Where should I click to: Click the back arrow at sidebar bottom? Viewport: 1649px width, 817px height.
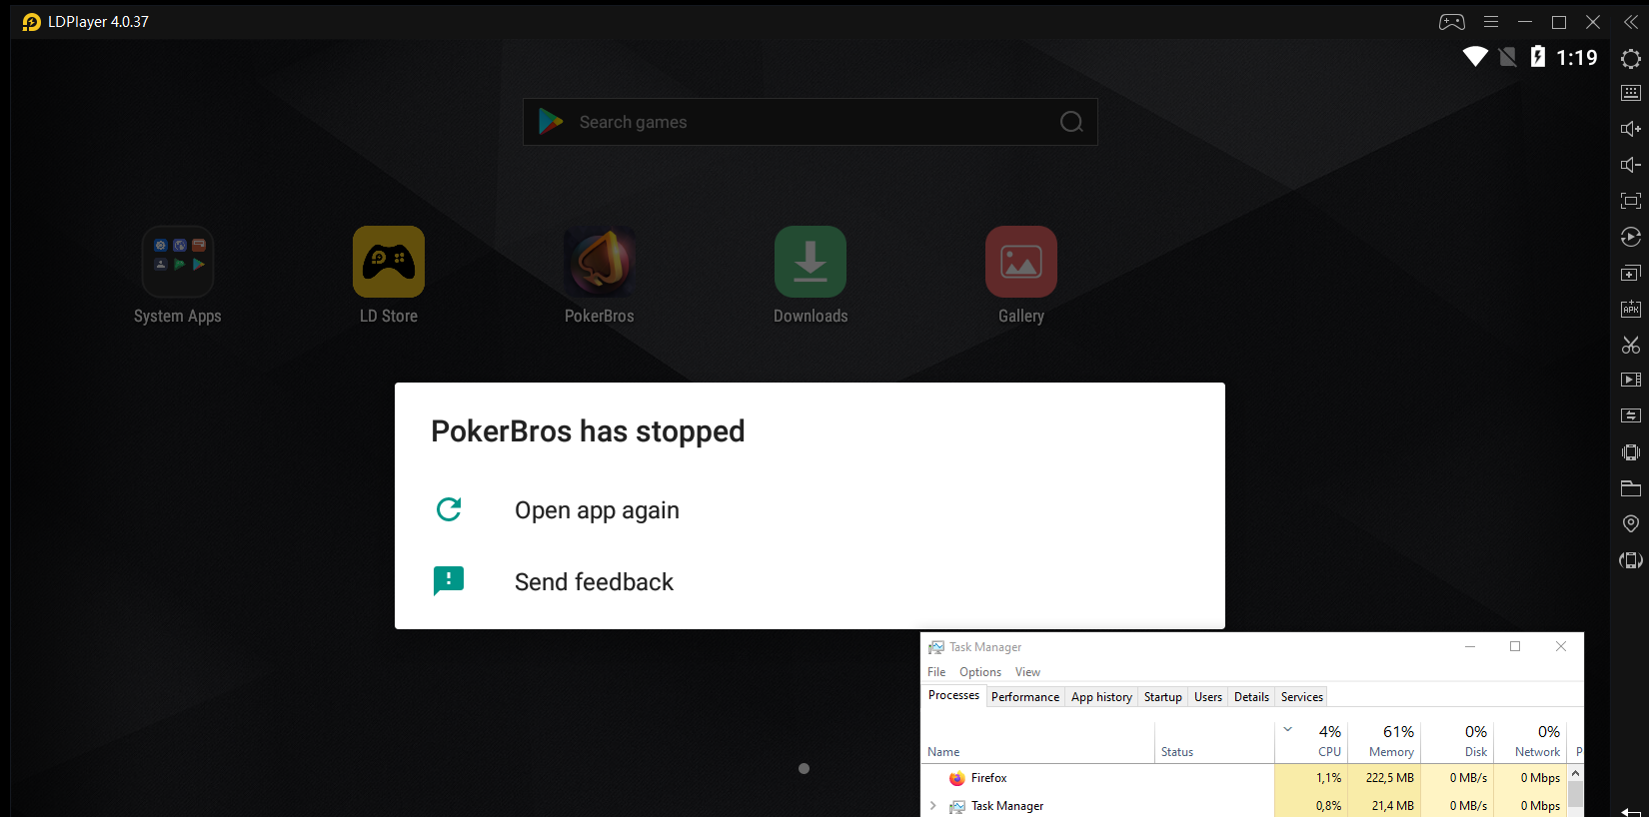click(1631, 811)
